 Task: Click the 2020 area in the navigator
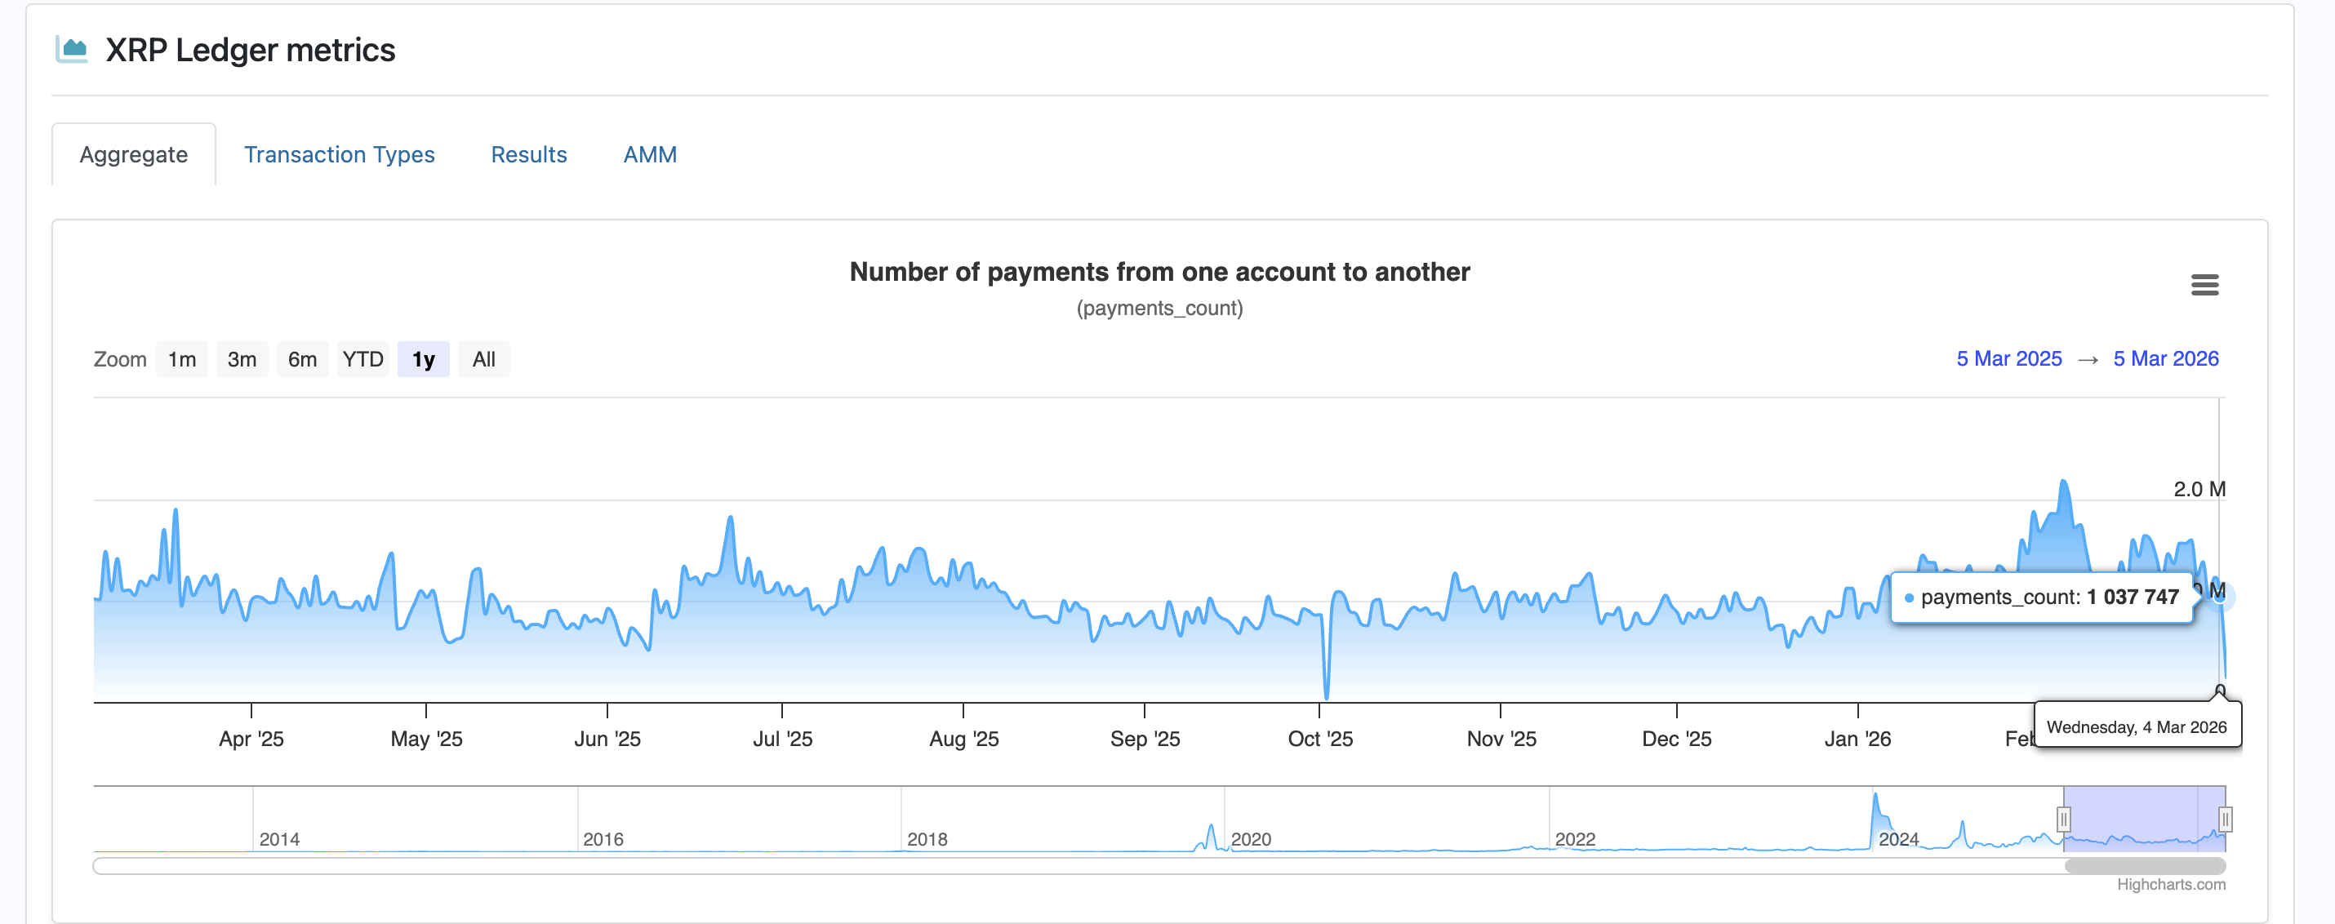click(1251, 838)
